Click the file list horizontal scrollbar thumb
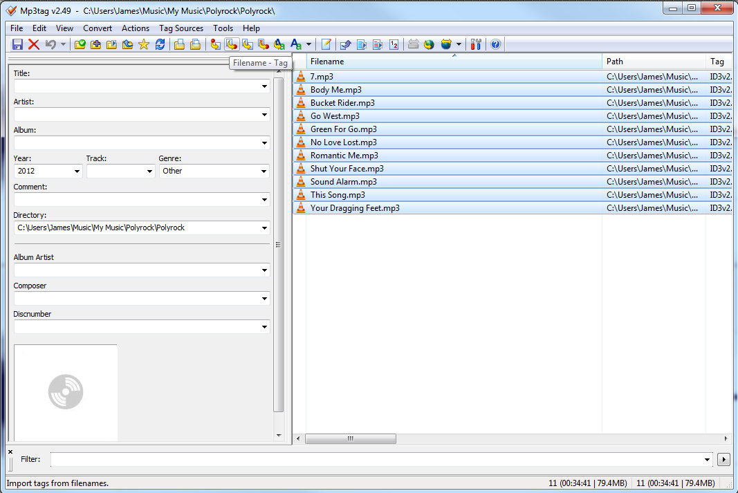 click(x=351, y=438)
